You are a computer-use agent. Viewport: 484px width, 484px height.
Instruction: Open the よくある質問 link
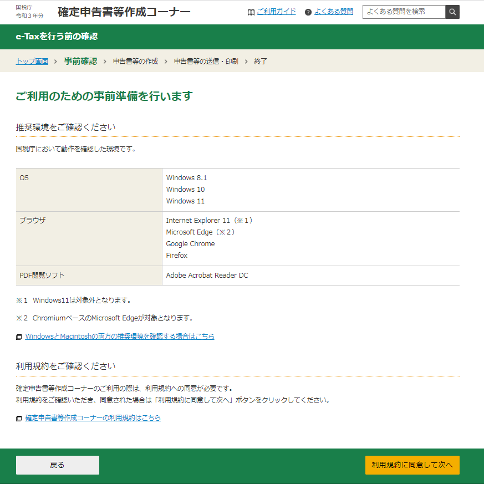(334, 12)
